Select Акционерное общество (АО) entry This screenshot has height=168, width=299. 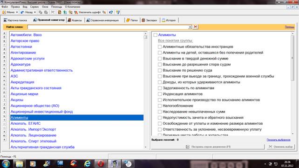(x=35, y=106)
